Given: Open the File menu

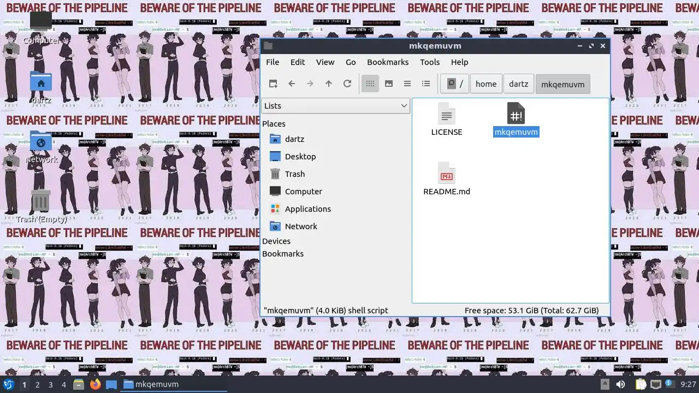Looking at the screenshot, I should point(273,62).
